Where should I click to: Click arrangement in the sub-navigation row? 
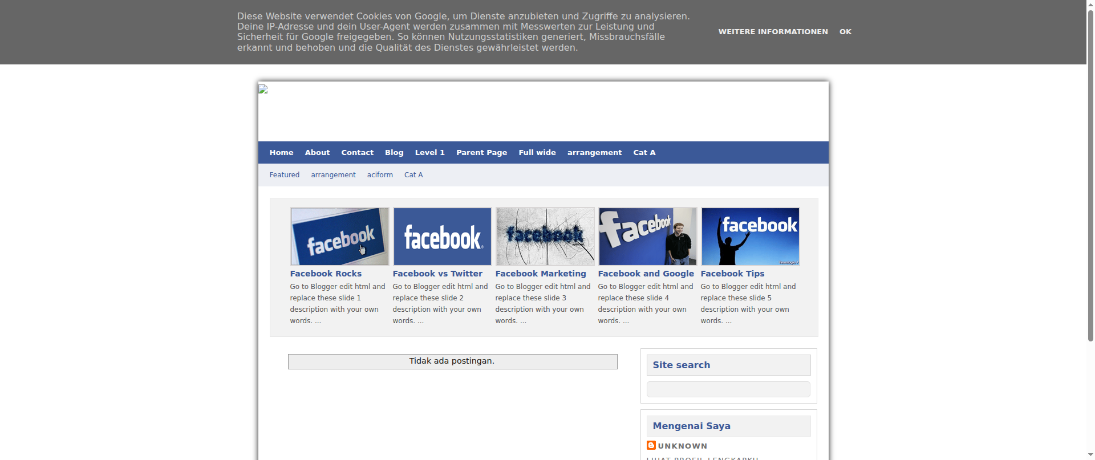333,175
